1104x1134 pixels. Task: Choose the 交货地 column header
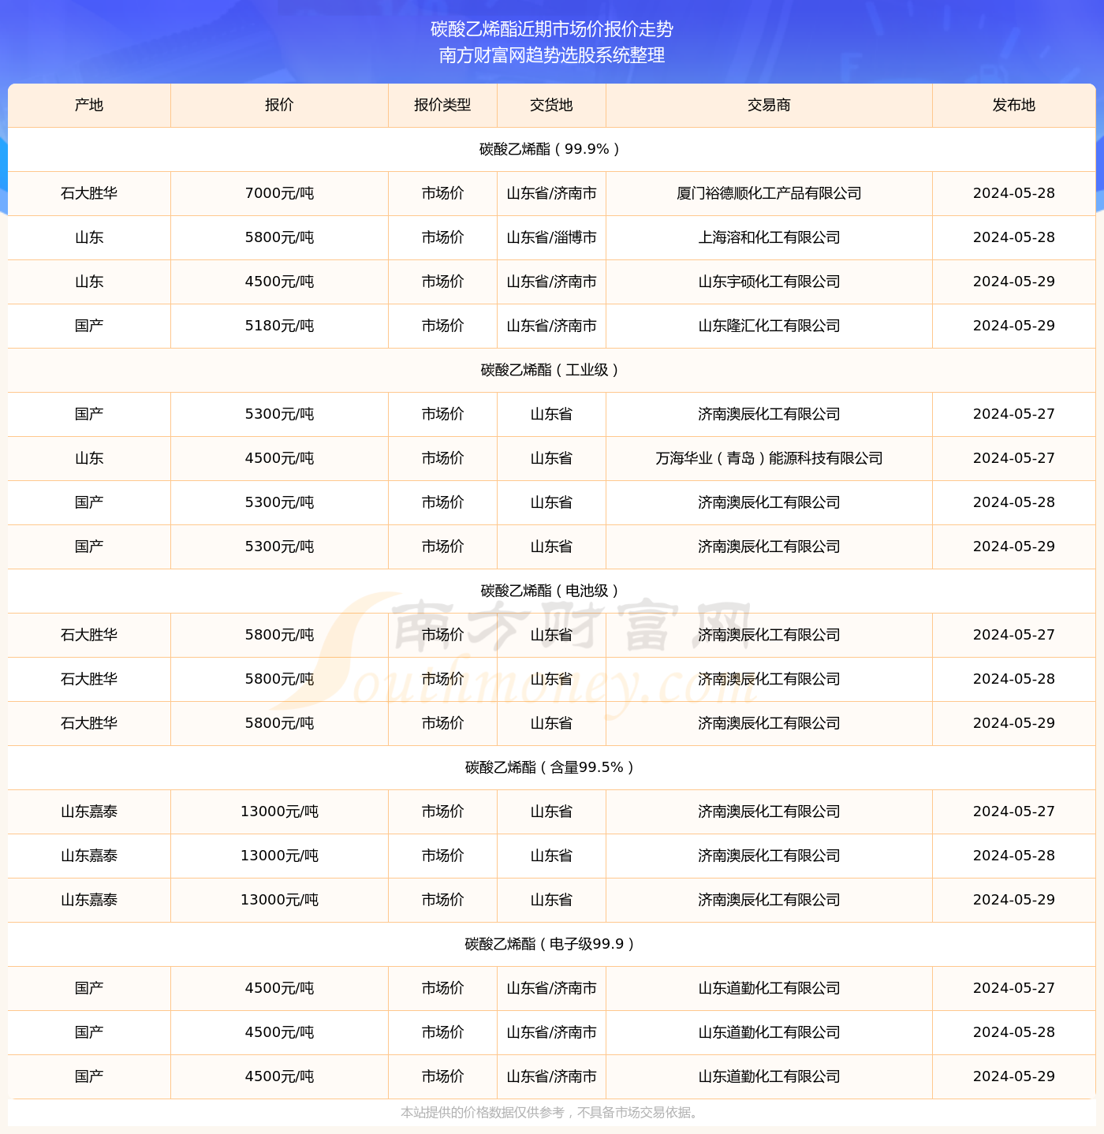(x=551, y=105)
